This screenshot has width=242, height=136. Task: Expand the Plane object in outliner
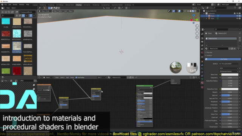click(206, 16)
